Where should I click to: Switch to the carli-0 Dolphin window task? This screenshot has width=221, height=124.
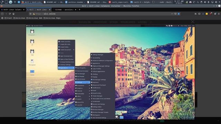click(141, 2)
